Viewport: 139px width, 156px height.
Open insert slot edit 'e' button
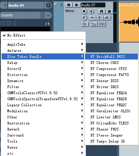[14, 24]
